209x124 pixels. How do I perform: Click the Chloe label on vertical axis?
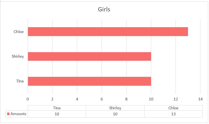point(19,32)
